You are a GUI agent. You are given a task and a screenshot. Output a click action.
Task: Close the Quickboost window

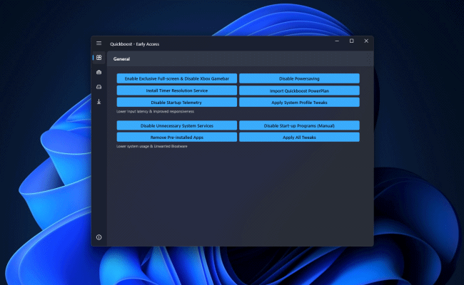365,41
